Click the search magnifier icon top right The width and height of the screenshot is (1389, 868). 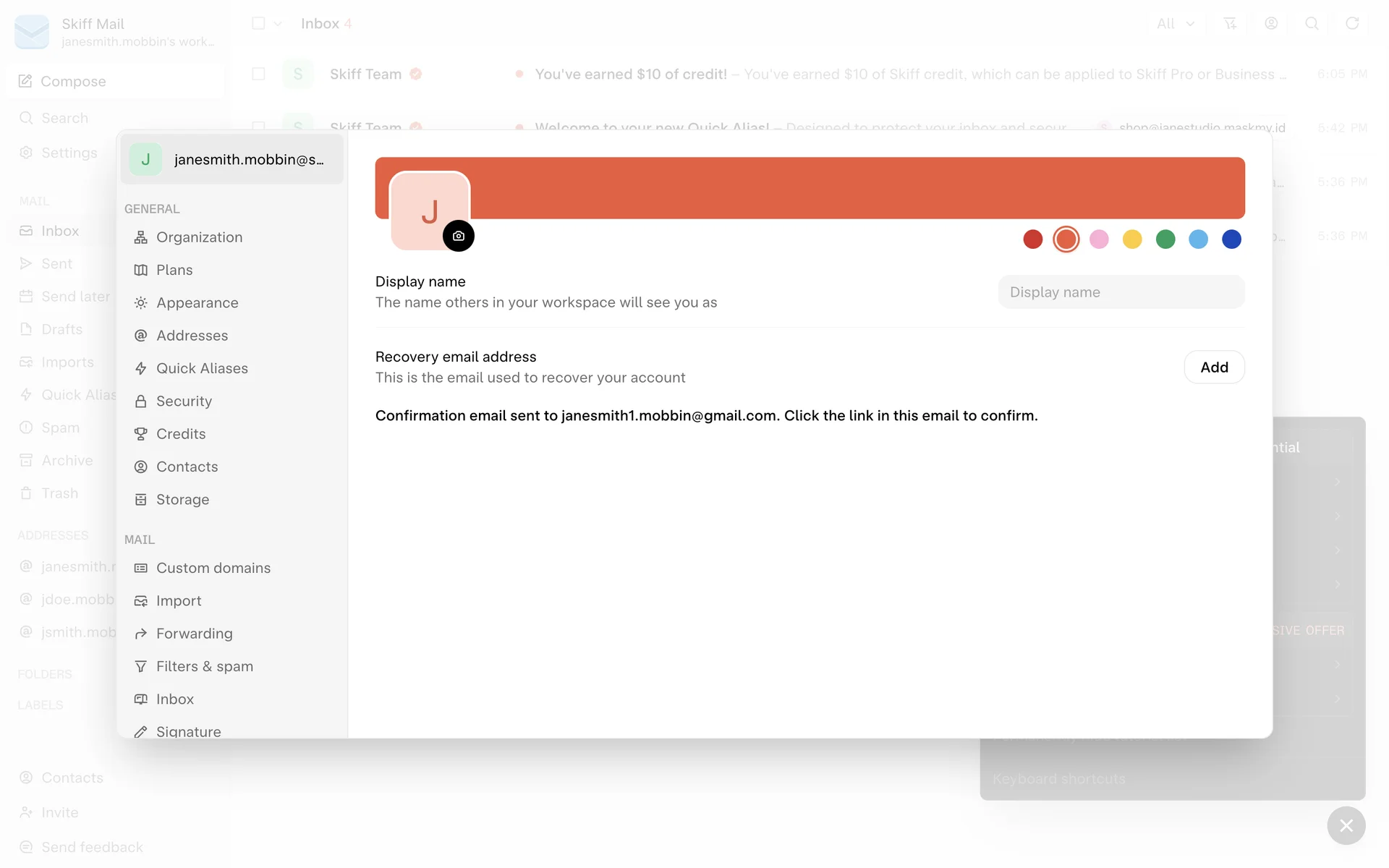click(1311, 23)
